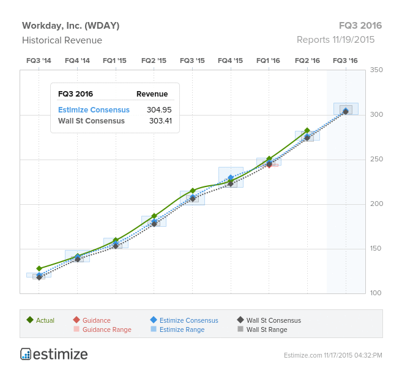Click the Revenue column header in tooltip

point(152,94)
